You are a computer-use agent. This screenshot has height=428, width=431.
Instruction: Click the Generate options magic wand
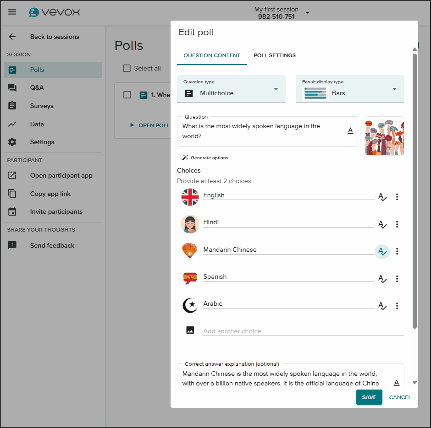(x=185, y=157)
